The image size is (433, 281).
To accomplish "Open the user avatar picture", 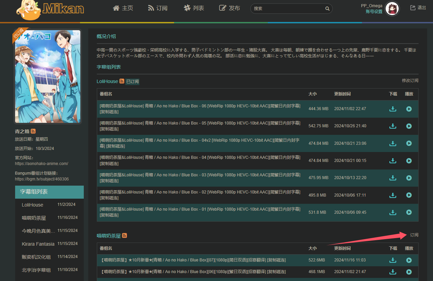I will (392, 9).
